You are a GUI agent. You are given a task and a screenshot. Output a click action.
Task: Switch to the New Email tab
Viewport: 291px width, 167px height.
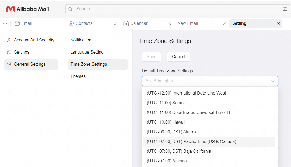(188, 23)
